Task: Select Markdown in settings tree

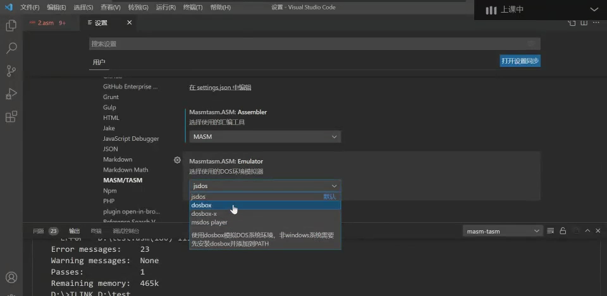Action: [x=118, y=160]
